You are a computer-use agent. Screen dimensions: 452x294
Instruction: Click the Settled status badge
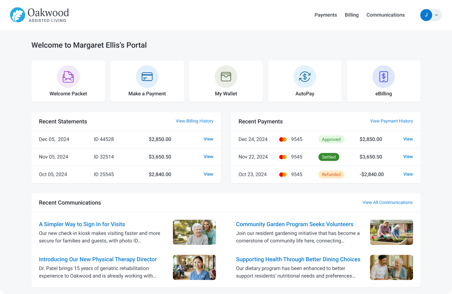(x=329, y=157)
